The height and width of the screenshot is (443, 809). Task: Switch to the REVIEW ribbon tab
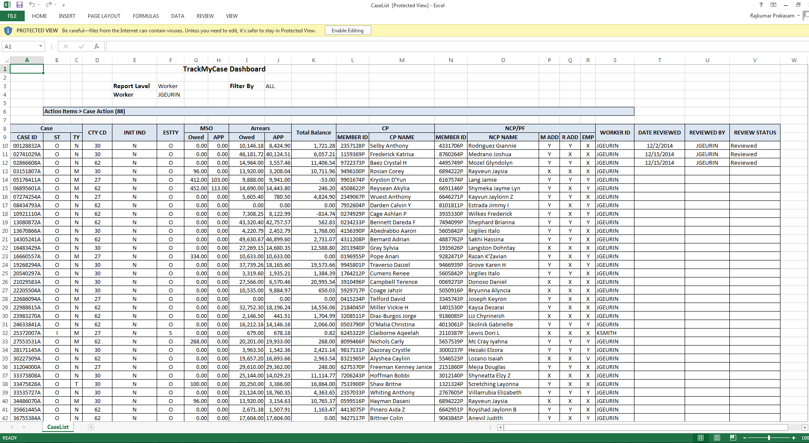205,16
